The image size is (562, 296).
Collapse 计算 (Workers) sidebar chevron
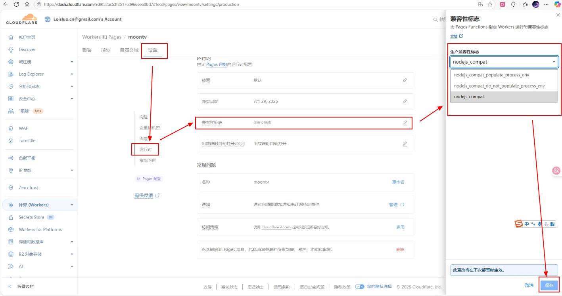tap(72, 205)
